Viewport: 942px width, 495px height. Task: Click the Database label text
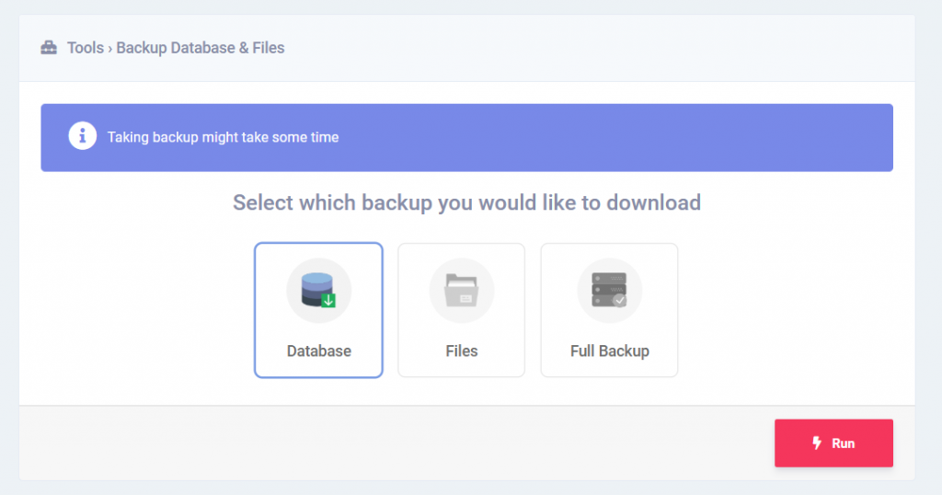click(319, 351)
